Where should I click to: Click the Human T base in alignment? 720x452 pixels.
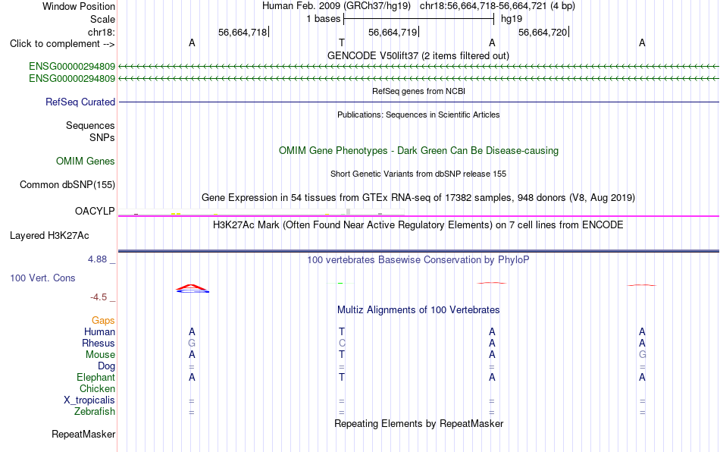tap(342, 331)
